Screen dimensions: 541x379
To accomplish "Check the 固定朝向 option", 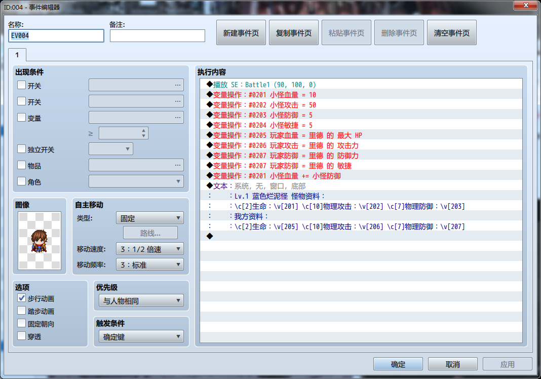I will [21, 323].
